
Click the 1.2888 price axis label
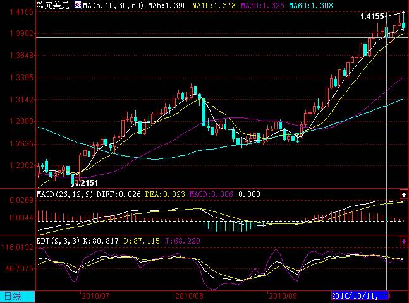click(21, 121)
